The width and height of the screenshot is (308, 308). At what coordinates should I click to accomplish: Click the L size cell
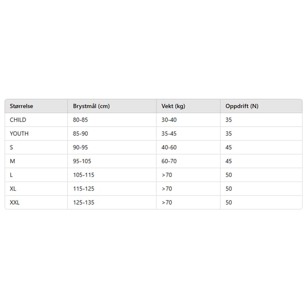[x=11, y=175]
